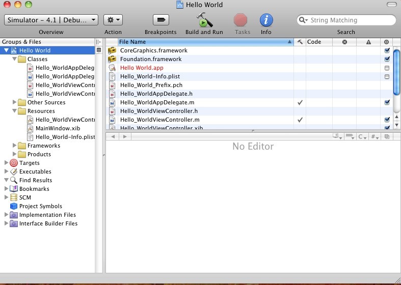The width and height of the screenshot is (401, 285).
Task: Click the file list scroll down arrow
Action: [x=396, y=125]
